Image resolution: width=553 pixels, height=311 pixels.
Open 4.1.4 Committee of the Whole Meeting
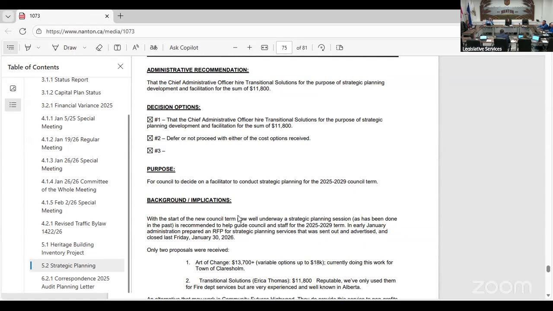click(x=75, y=185)
